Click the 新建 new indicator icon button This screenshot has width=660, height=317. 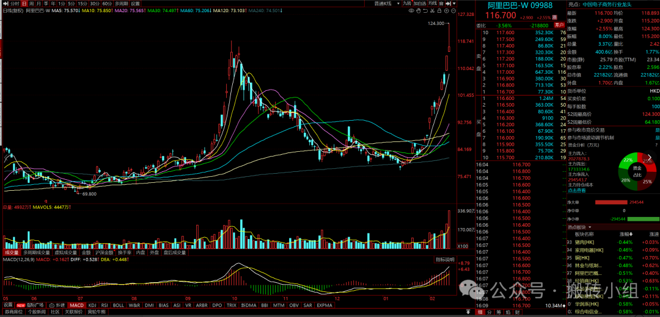(x=57, y=305)
